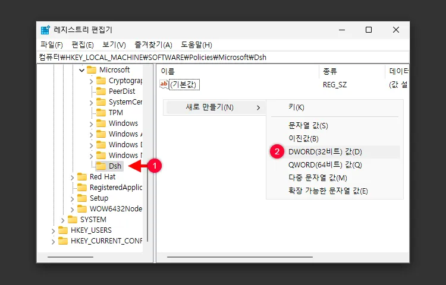Expand the SystemCertificates key
446x285 pixels.
pyautogui.click(x=91, y=103)
